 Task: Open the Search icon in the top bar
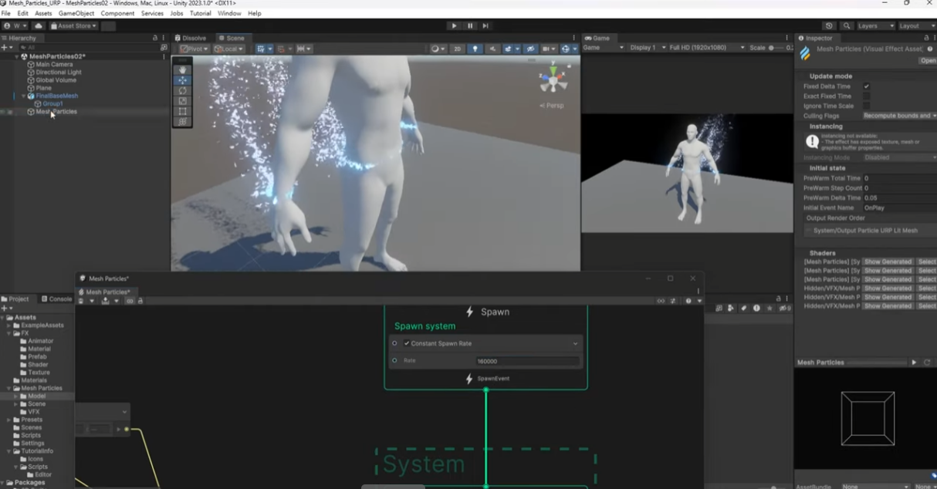[x=847, y=25]
